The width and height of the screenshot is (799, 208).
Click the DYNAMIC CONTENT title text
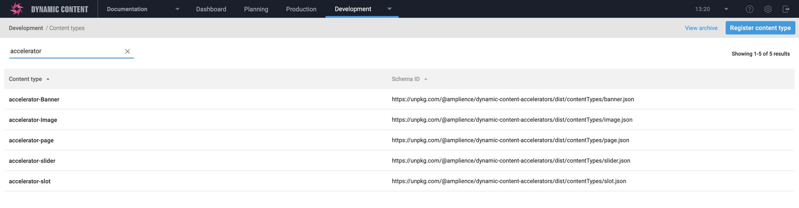tap(59, 9)
